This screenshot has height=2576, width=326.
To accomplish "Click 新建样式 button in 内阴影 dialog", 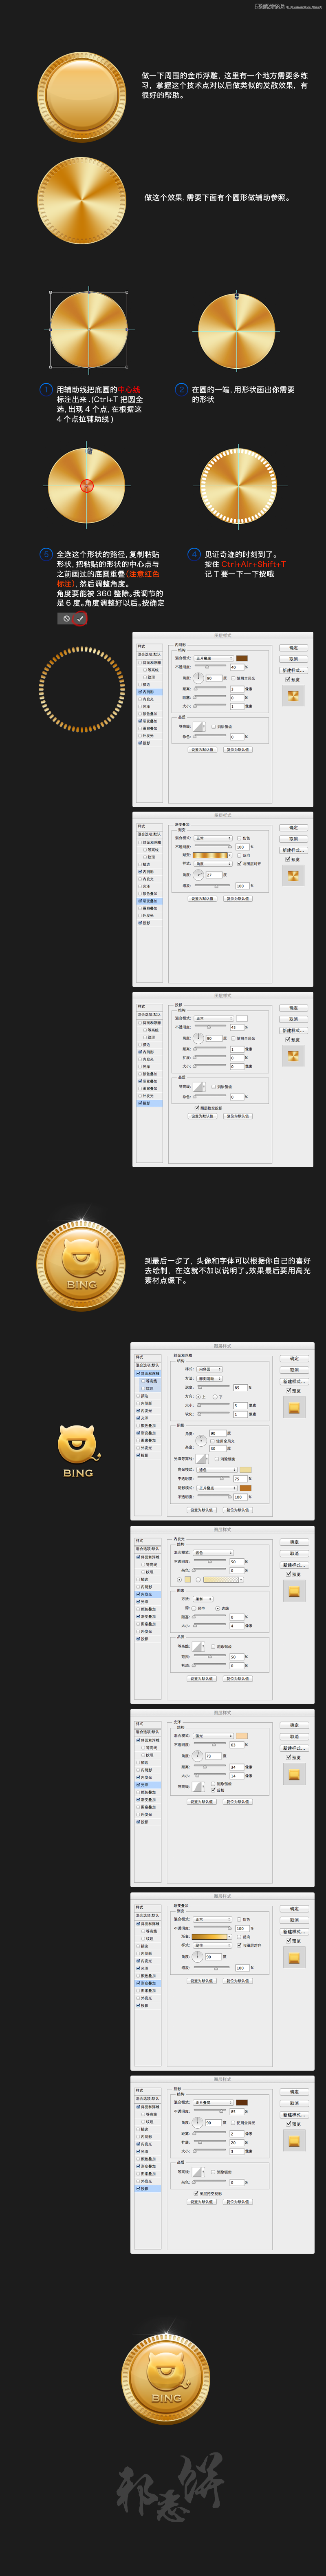I will point(294,670).
